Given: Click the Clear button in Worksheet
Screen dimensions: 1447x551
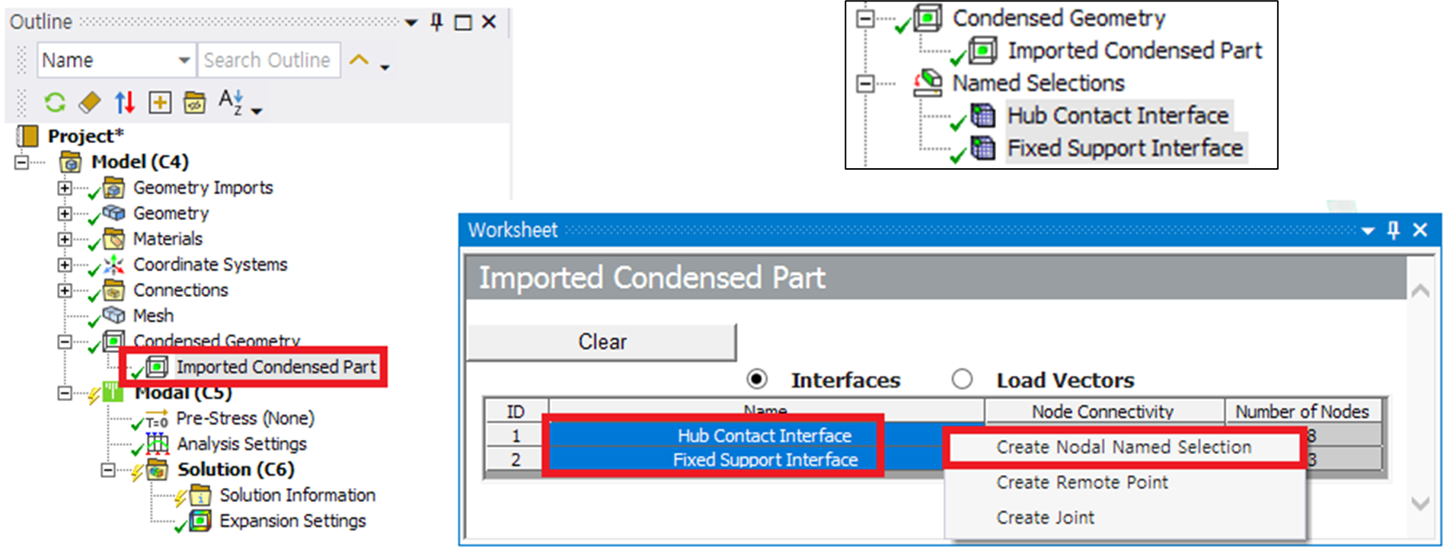Looking at the screenshot, I should pos(602,342).
